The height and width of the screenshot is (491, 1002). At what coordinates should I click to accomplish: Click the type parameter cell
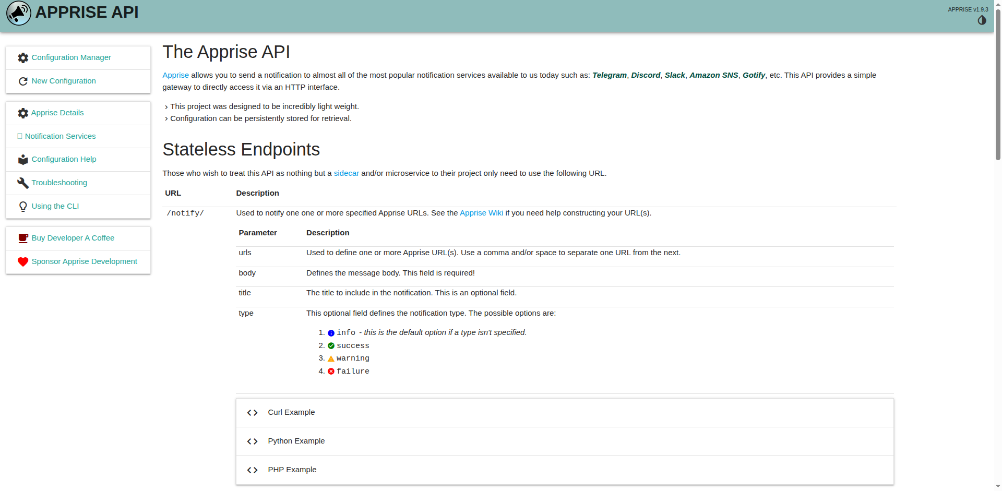tap(246, 313)
